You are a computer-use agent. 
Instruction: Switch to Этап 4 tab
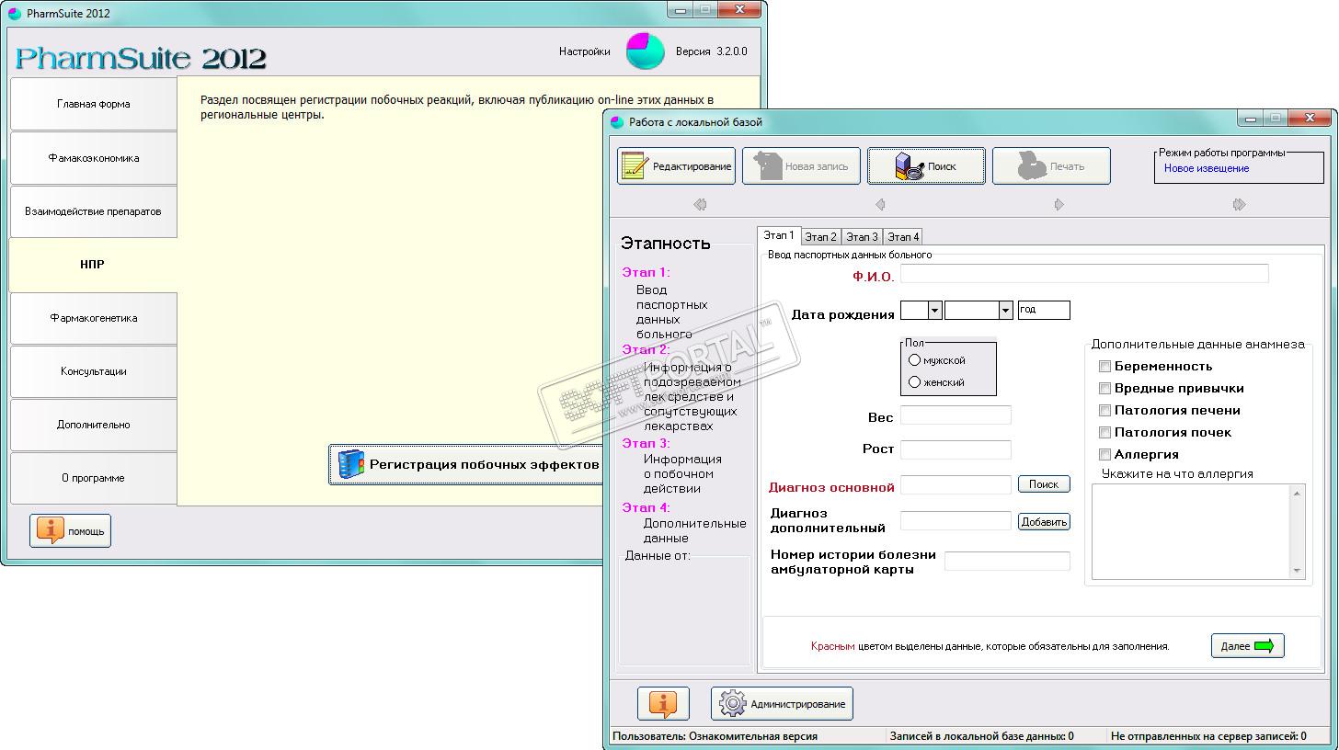[x=903, y=237]
